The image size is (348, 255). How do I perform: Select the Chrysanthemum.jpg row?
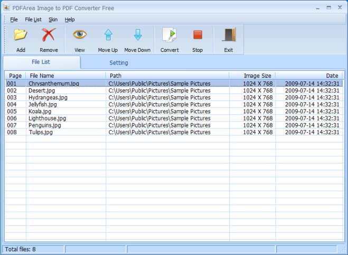pyautogui.click(x=174, y=84)
